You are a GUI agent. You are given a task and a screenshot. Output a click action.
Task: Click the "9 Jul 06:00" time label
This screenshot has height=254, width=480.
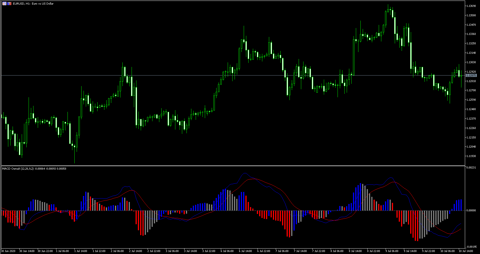point(392,251)
